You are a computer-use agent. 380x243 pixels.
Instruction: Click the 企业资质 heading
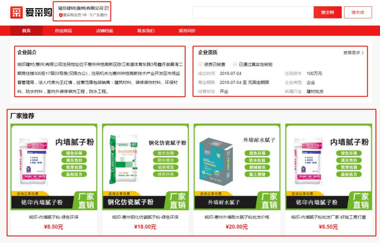point(208,52)
